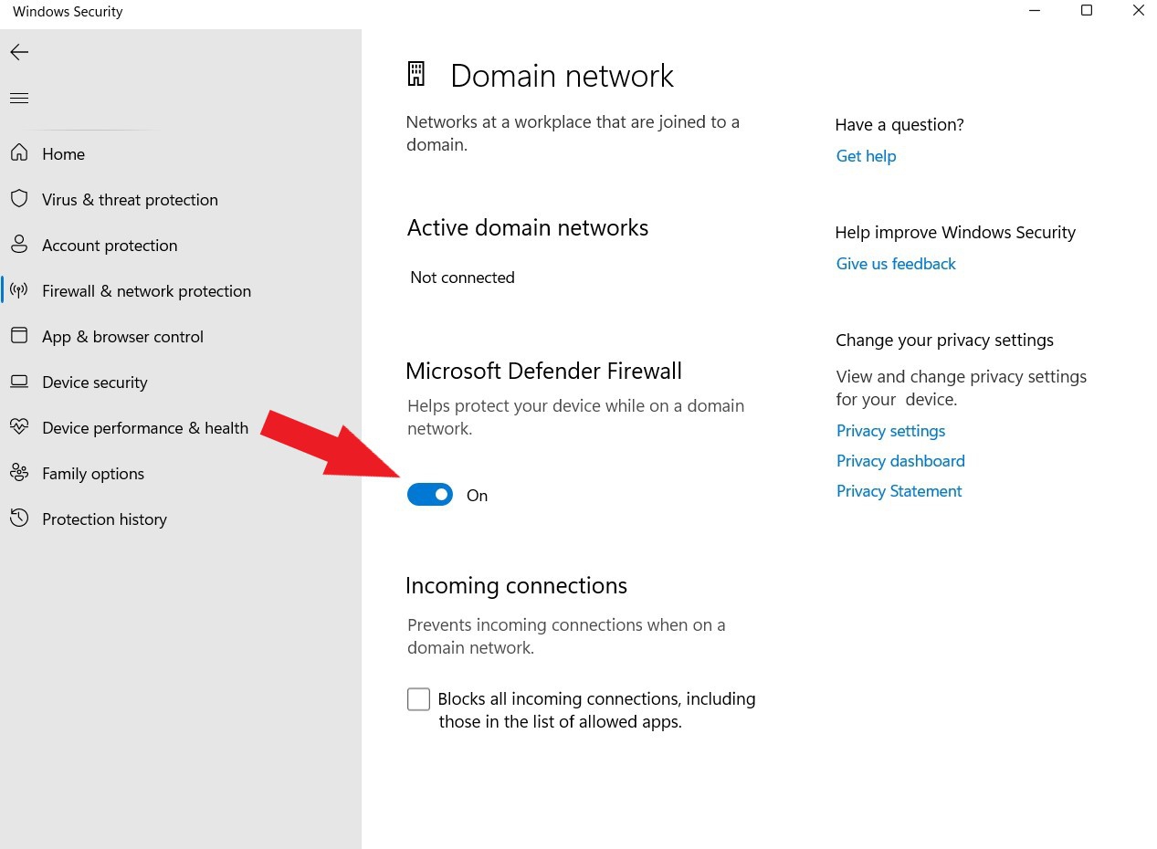Click the Firewall & network antenna icon
Image resolution: width=1157 pixels, height=849 pixels.
[19, 290]
